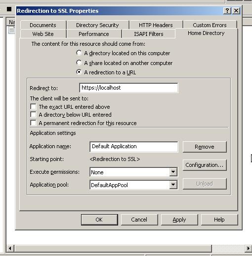Click the document icon behind the dialog
252x256 pixels.
tap(11, 30)
